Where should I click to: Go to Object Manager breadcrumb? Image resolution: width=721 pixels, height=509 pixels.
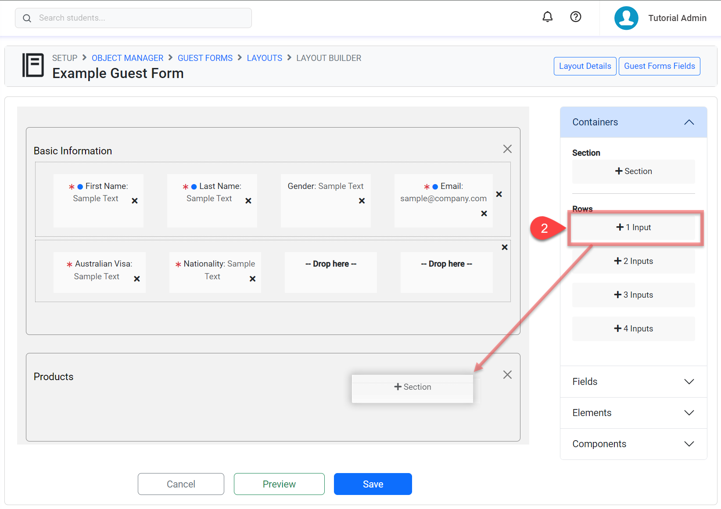tap(127, 58)
